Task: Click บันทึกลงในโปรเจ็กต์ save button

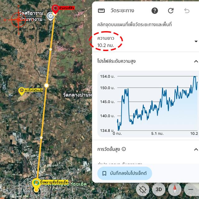Action: [x=125, y=173]
